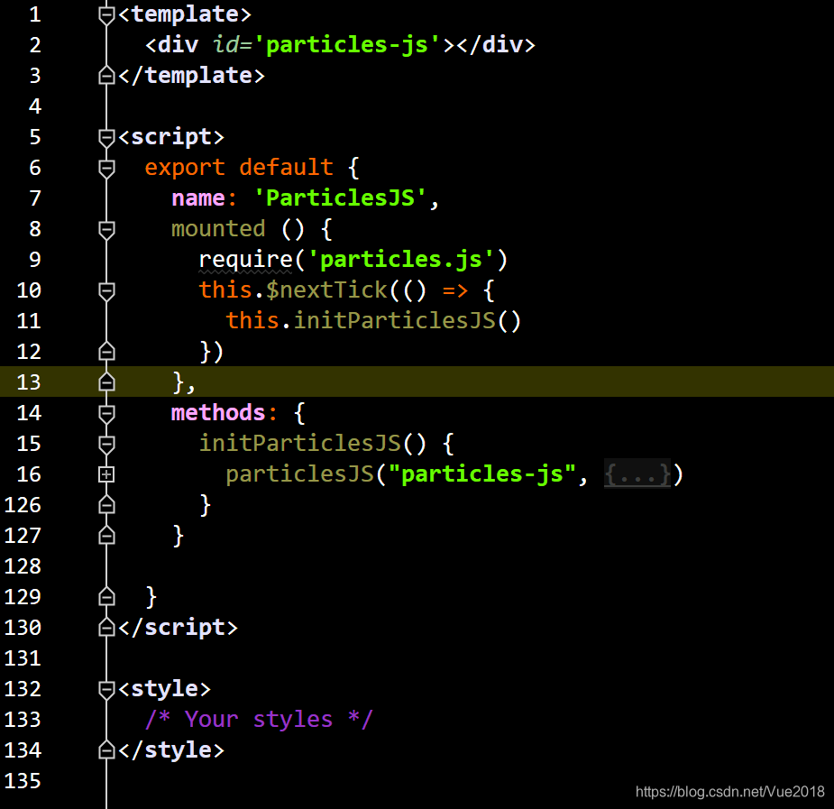This screenshot has height=809, width=834.
Task: Collapse the mounted function at line 8
Action: 106,230
